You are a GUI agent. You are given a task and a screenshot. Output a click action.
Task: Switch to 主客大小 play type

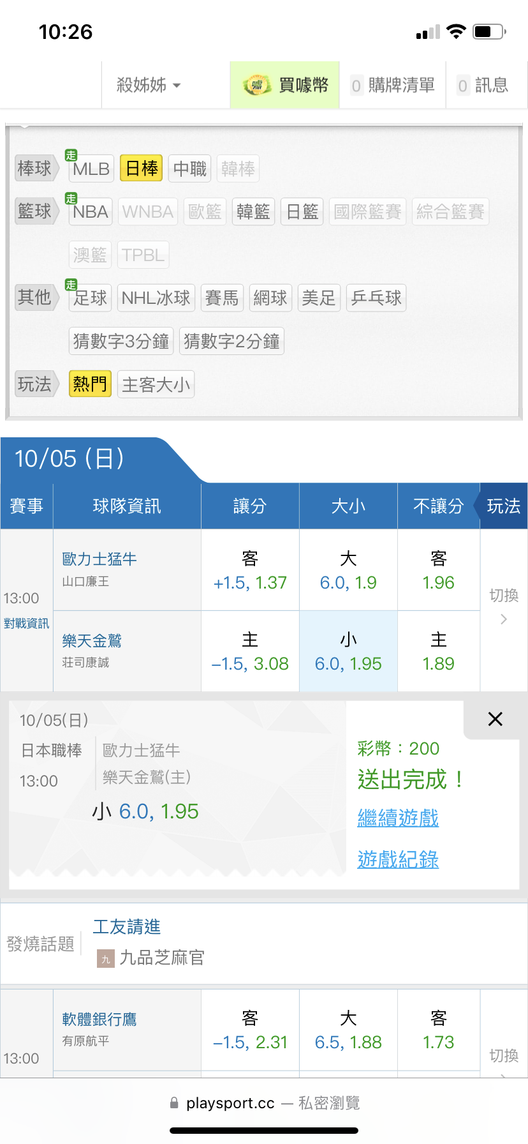(156, 385)
